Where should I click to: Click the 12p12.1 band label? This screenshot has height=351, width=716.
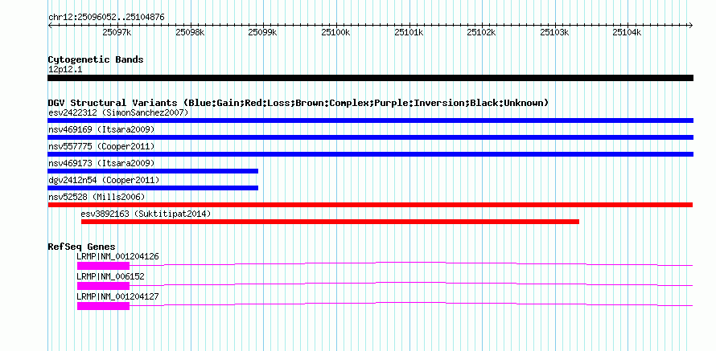click(65, 70)
